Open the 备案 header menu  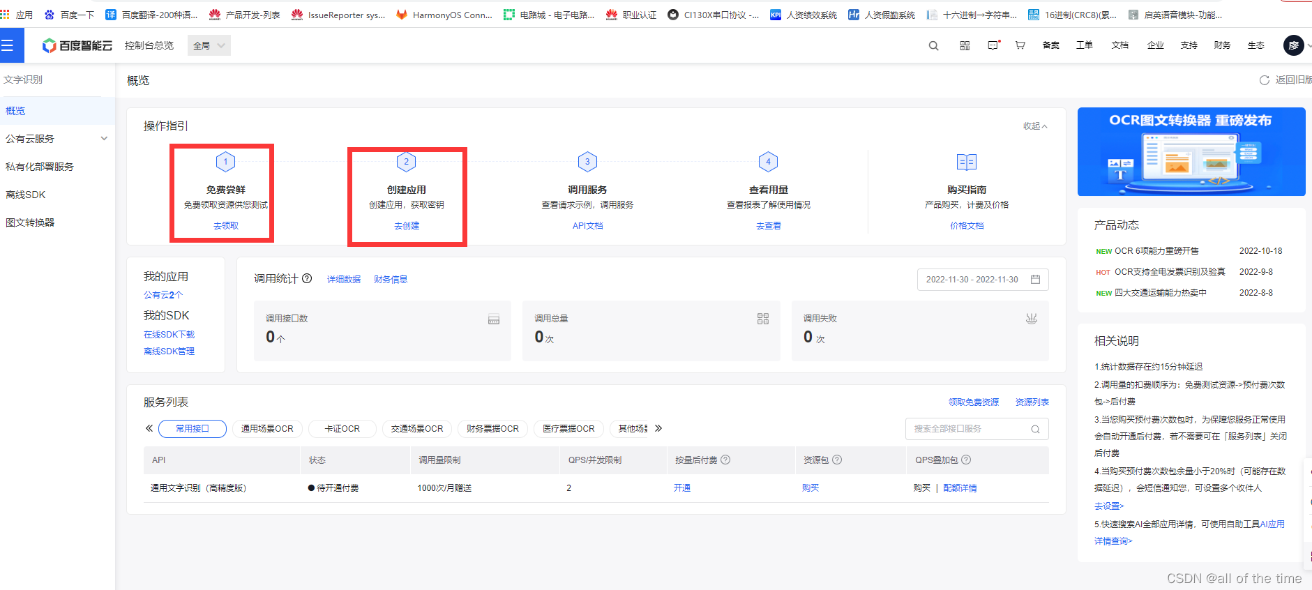1050,45
